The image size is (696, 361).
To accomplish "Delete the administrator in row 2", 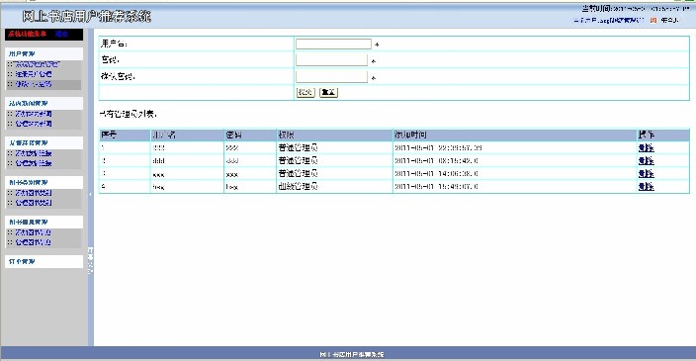I will click(x=646, y=161).
